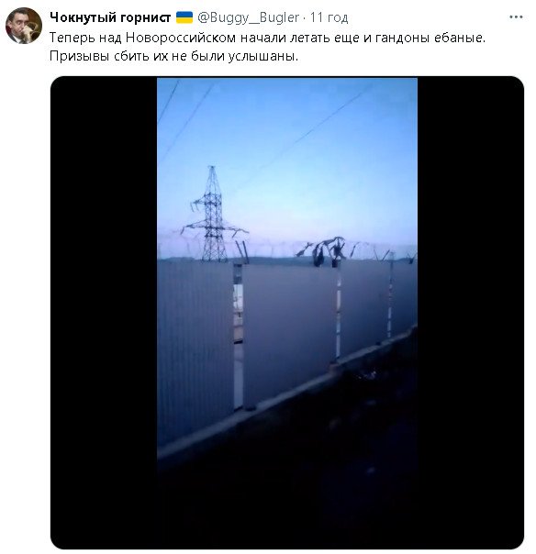Click the grey metal fence panel in the video
The height and width of the screenshot is (554, 536).
[x=288, y=332]
